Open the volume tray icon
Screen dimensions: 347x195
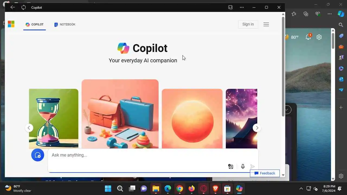(x=316, y=188)
